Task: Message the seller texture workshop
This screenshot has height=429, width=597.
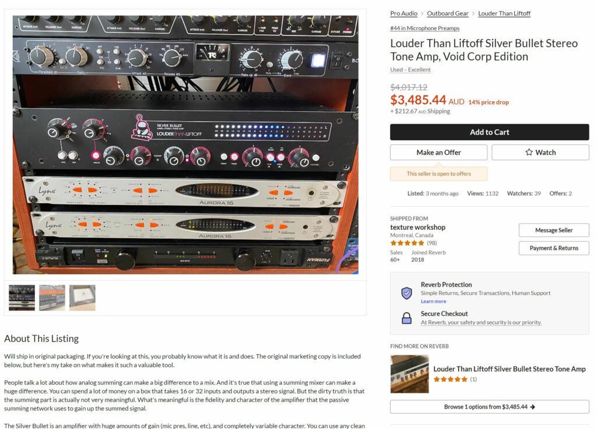Action: coord(554,231)
